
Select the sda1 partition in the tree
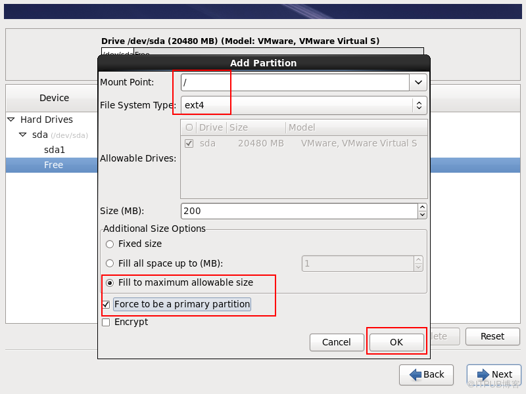point(55,150)
